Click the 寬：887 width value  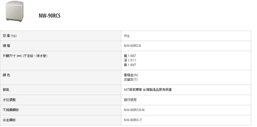coord(130,56)
